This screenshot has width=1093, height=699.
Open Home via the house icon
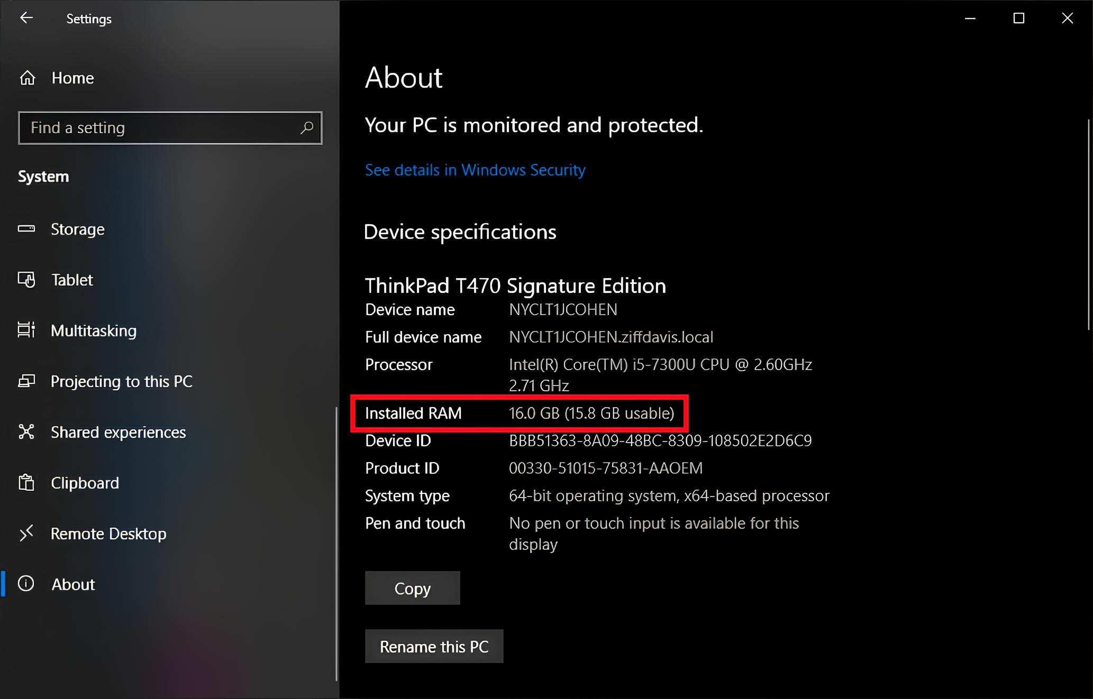pos(28,78)
